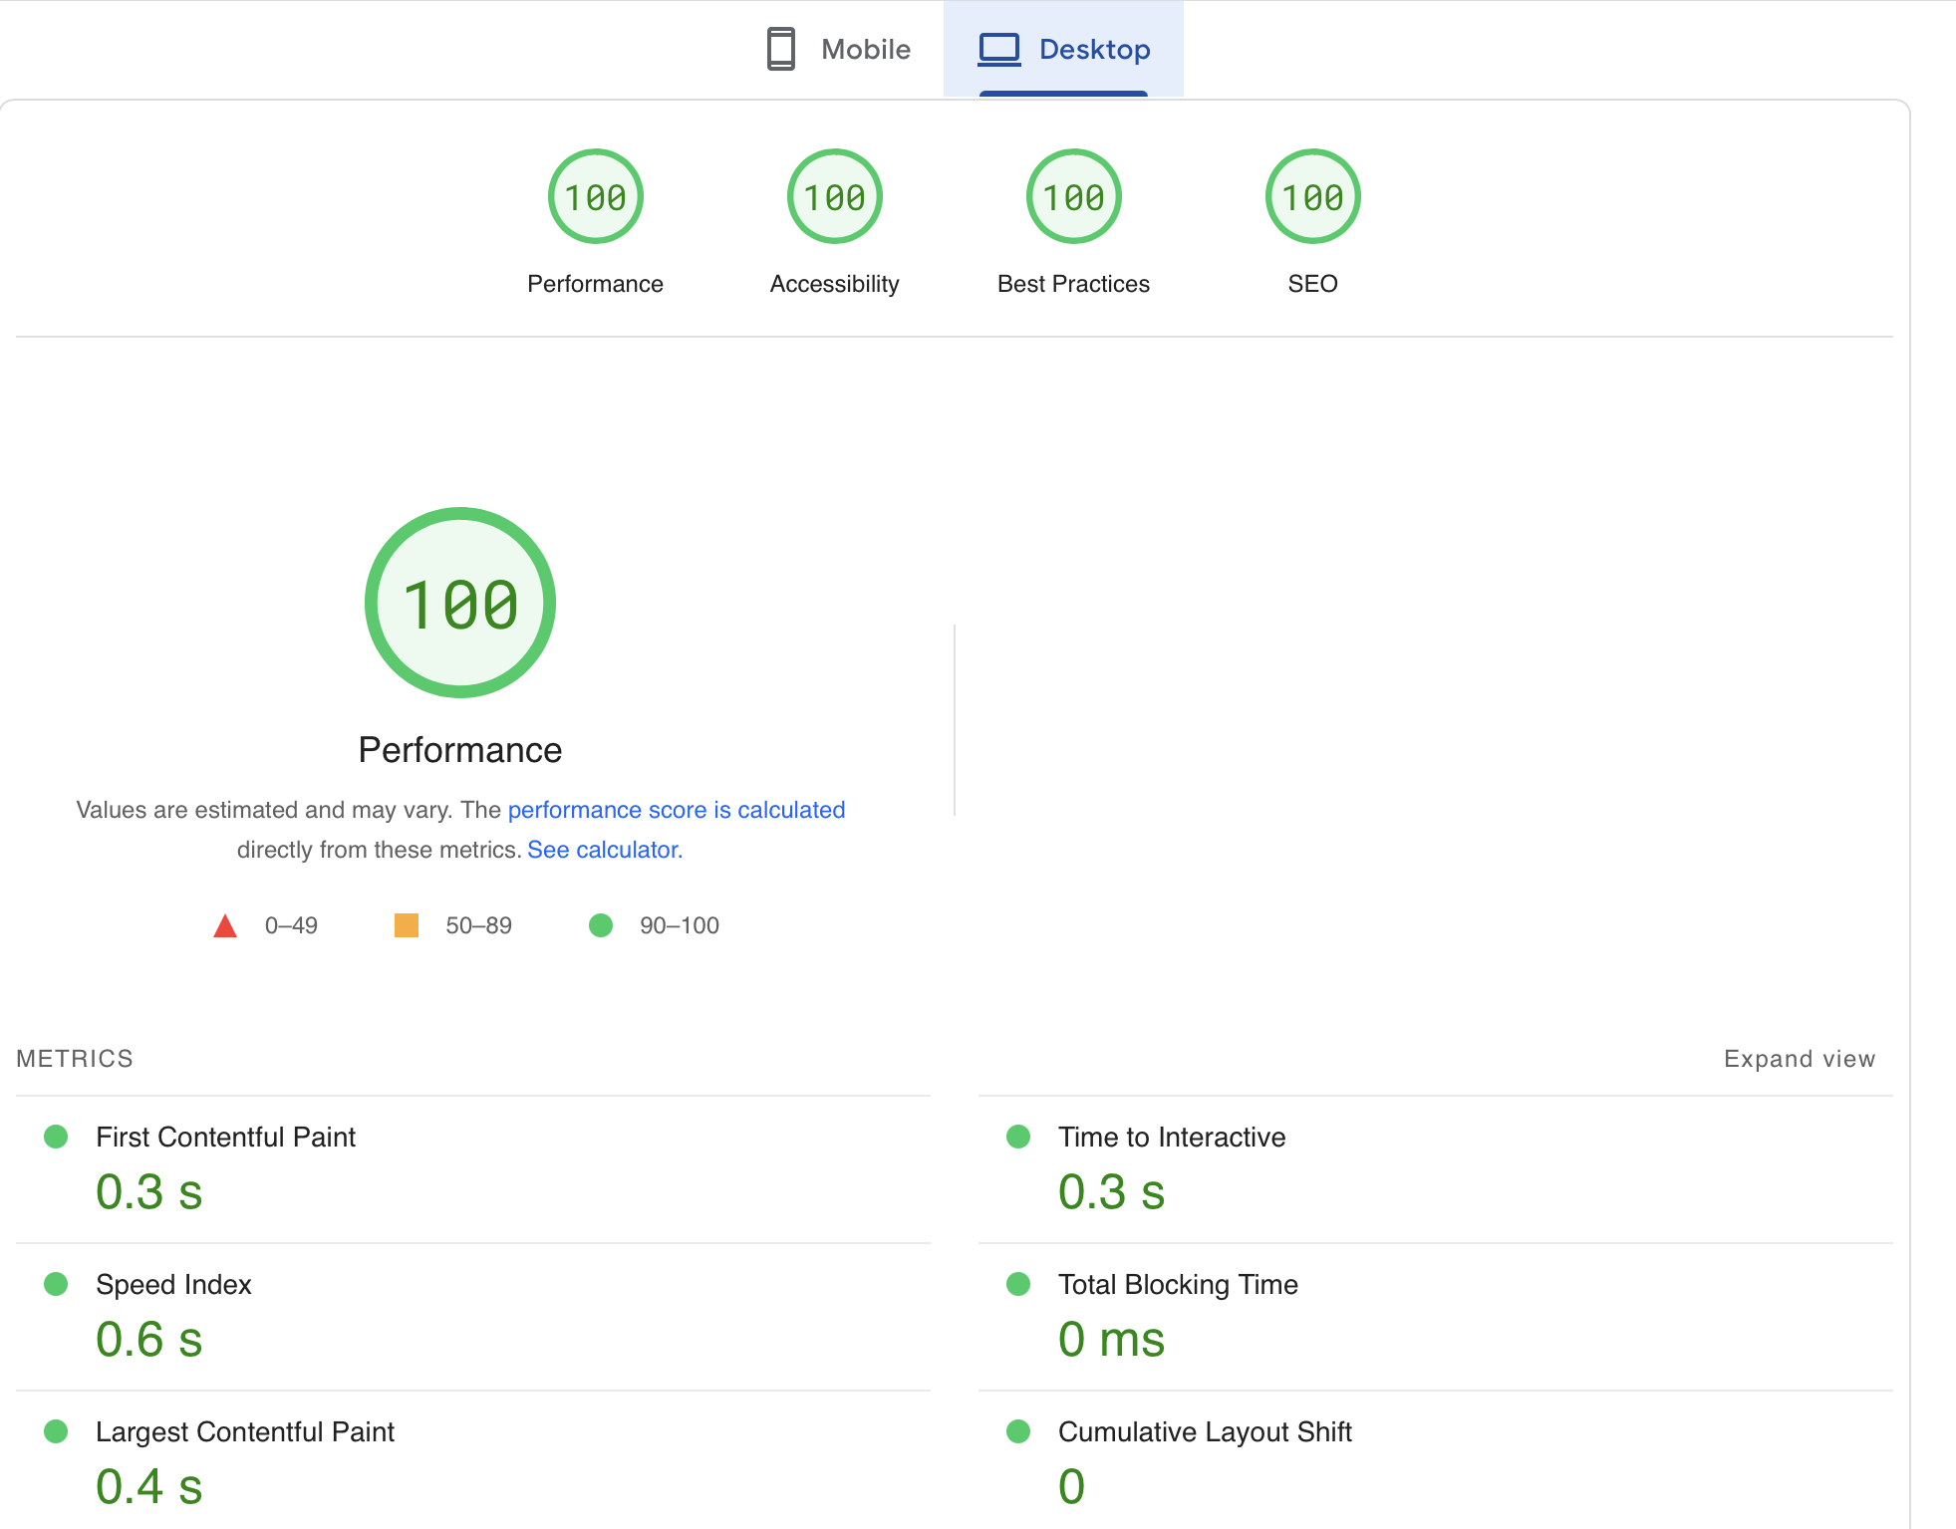1956x1529 pixels.
Task: Click the desktop laptop icon
Action: point(999,49)
